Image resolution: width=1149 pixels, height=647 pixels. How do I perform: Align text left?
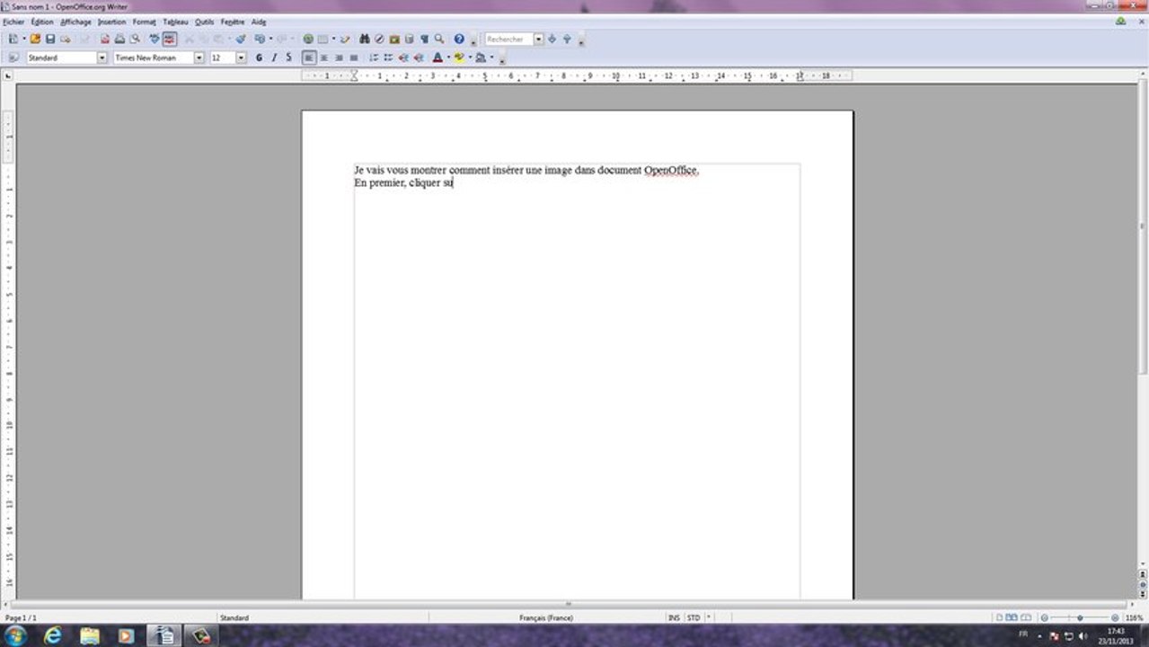coord(309,58)
